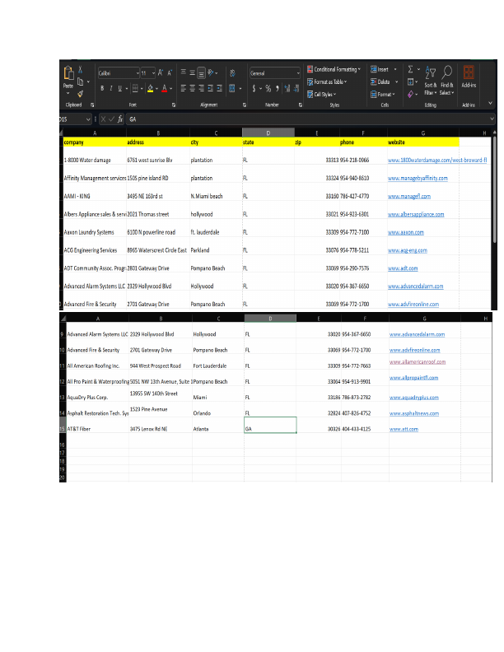The width and height of the screenshot is (504, 652).
Task: Open Alignment group dialog launcher
Action: coord(245,105)
